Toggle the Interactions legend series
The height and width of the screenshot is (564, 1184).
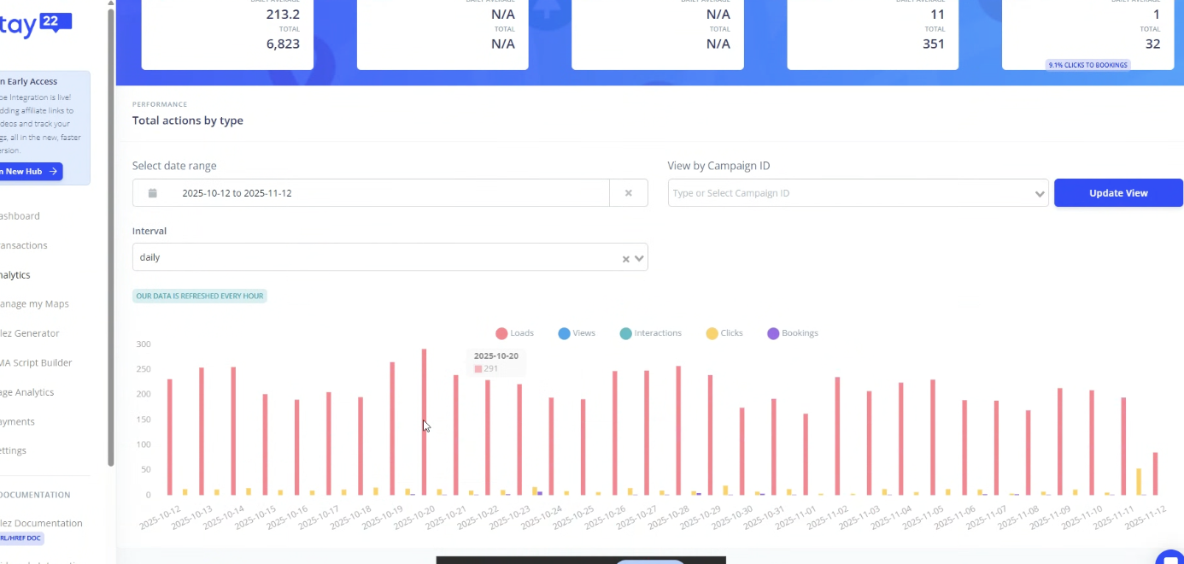(x=651, y=333)
